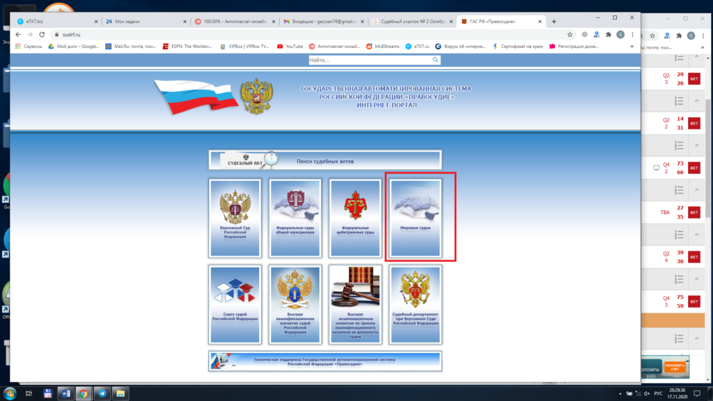Click BET button beside score 29-26

pos(694,79)
